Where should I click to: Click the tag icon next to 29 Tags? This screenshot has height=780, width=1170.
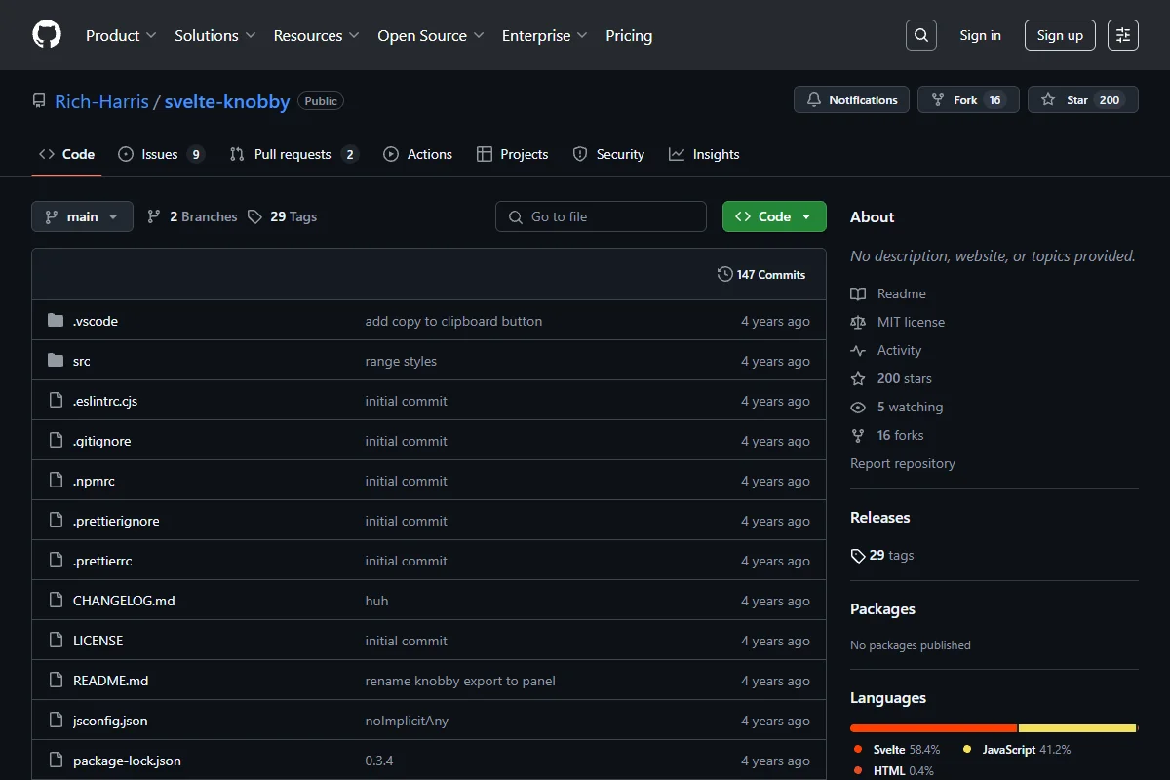pyautogui.click(x=254, y=216)
